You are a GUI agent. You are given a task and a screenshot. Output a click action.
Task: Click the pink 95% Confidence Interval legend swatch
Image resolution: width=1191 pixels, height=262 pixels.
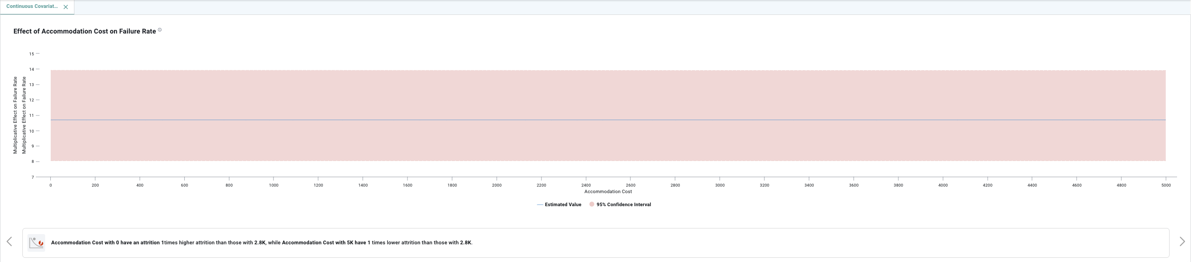[592, 204]
